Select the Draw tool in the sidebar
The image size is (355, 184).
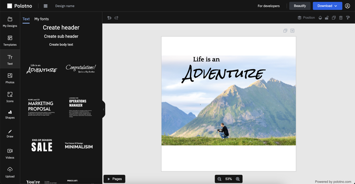[x=10, y=133]
